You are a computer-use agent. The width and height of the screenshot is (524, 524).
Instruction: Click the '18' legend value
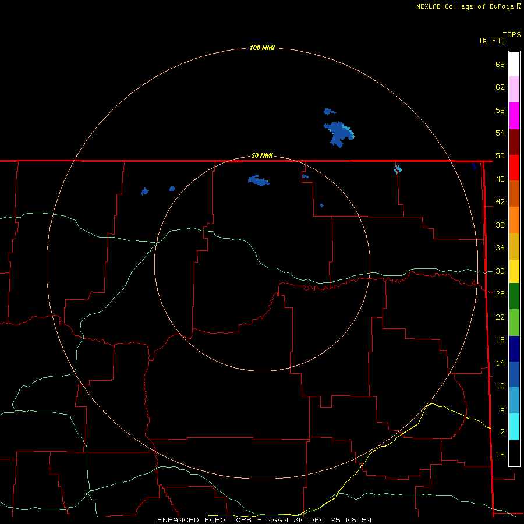(500, 340)
